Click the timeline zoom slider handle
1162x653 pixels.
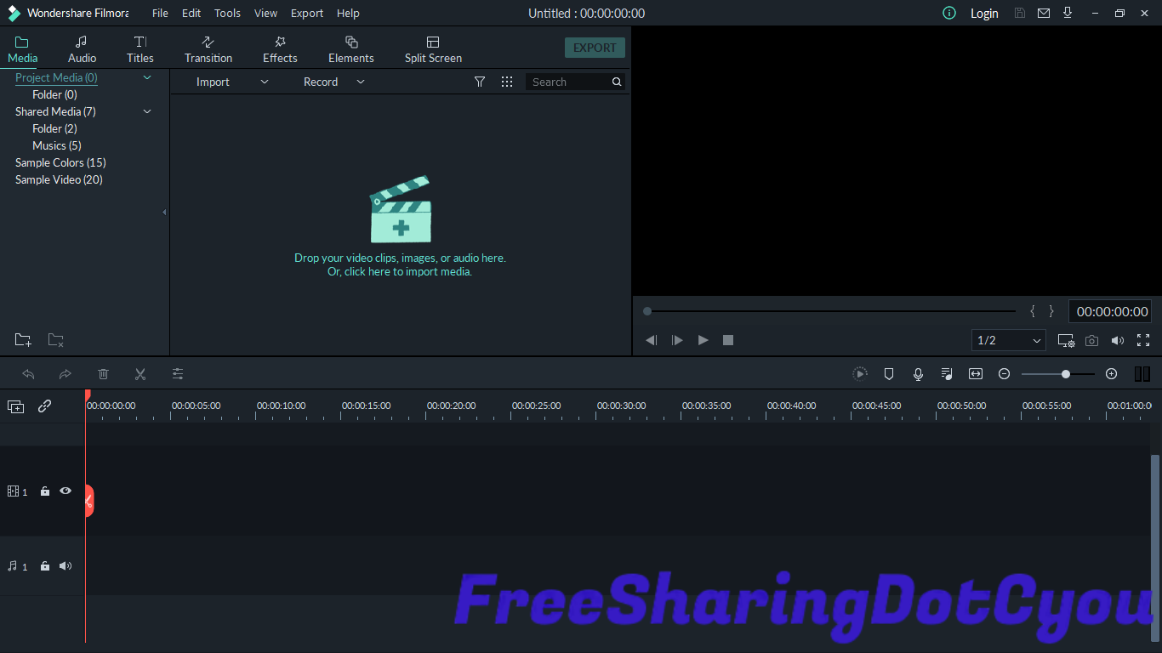tap(1066, 374)
